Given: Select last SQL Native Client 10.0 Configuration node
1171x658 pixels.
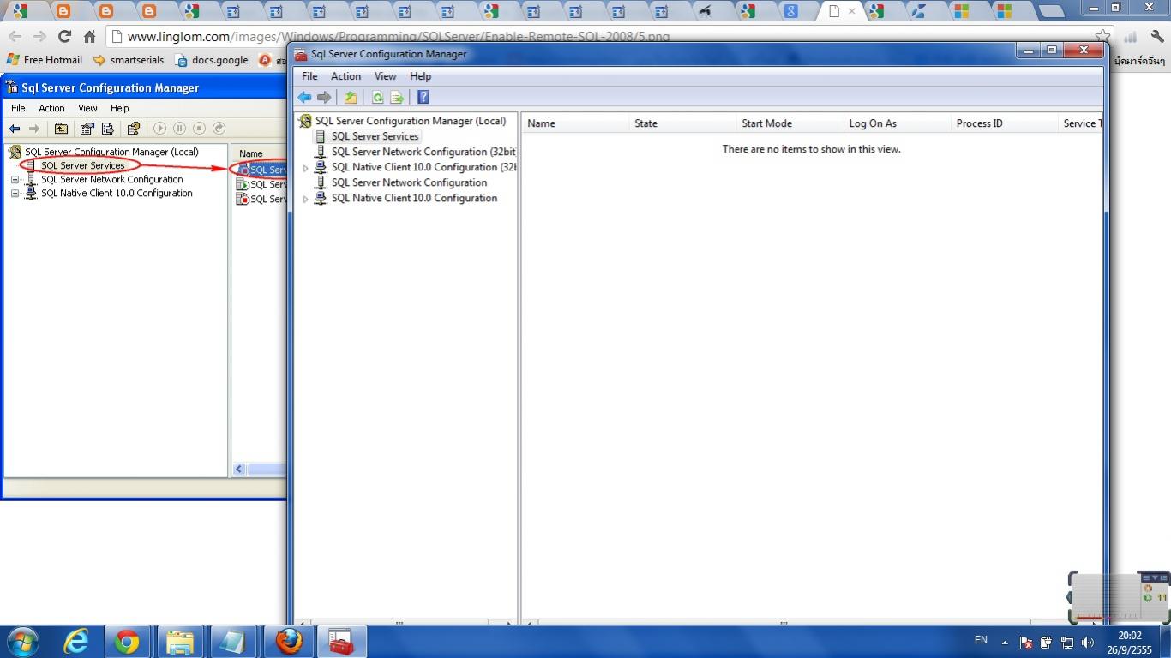Looking at the screenshot, I should 414,198.
